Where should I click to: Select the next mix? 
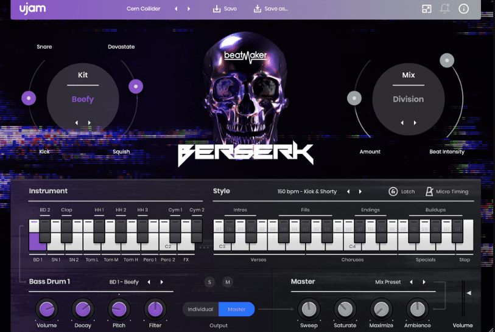click(x=415, y=123)
